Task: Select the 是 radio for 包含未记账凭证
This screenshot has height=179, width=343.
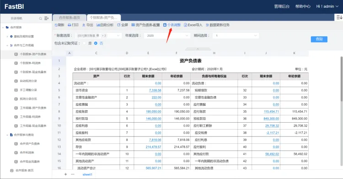Action: click(85, 43)
